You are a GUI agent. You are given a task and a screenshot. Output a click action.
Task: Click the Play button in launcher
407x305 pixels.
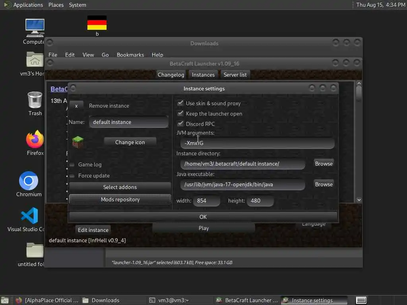click(x=203, y=228)
